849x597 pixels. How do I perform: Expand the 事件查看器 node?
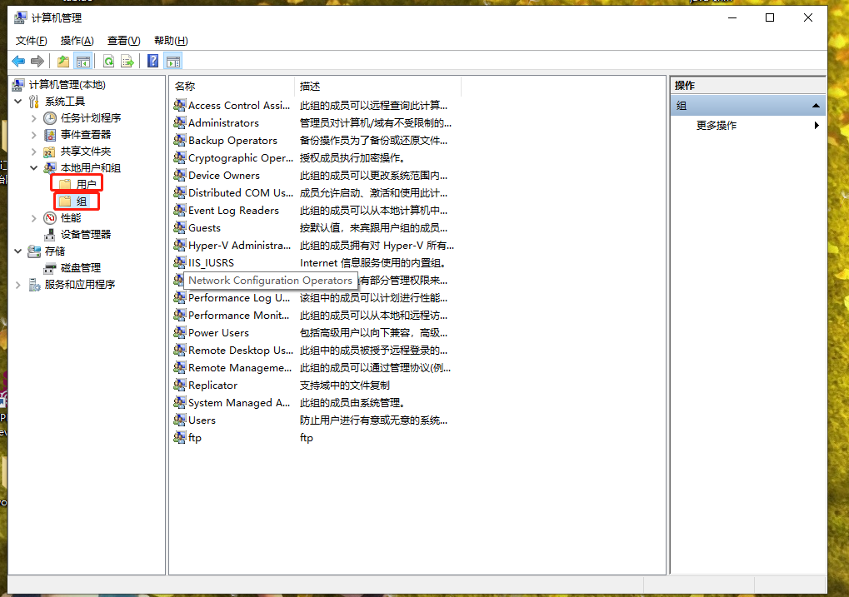(33, 135)
